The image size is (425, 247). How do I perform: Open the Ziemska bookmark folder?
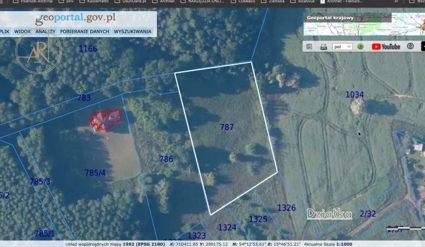click(273, 2)
